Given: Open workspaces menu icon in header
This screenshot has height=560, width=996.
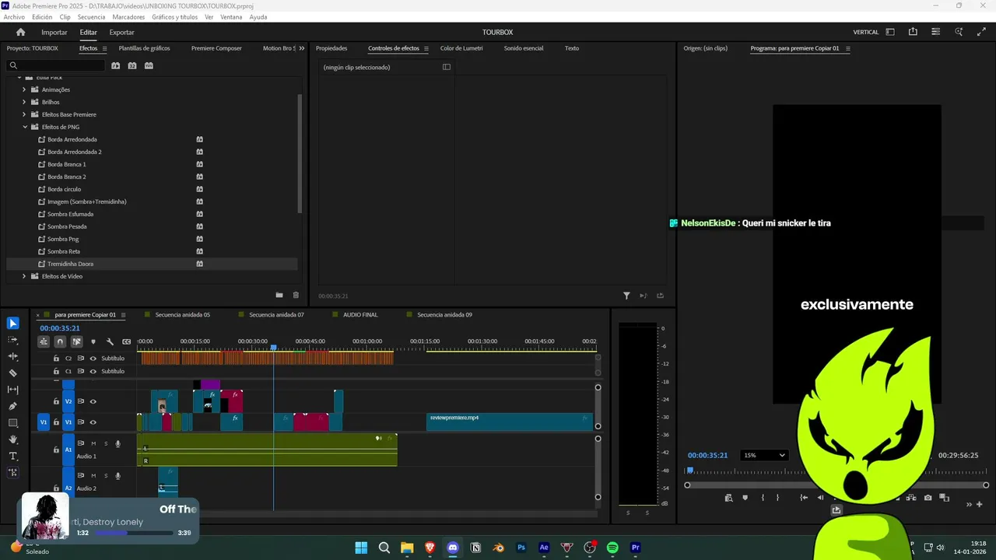Looking at the screenshot, I should (890, 32).
